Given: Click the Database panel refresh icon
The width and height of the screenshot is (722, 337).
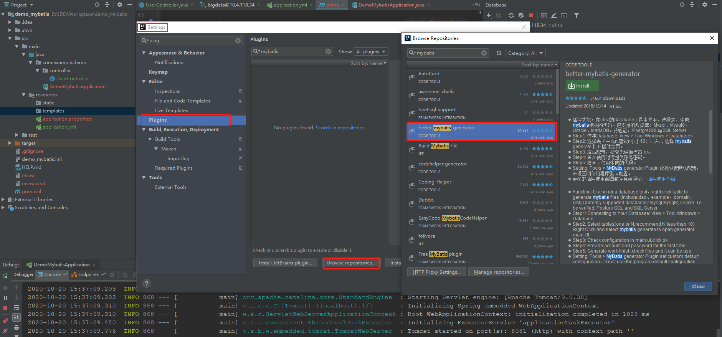Looking at the screenshot, I should point(511,15).
